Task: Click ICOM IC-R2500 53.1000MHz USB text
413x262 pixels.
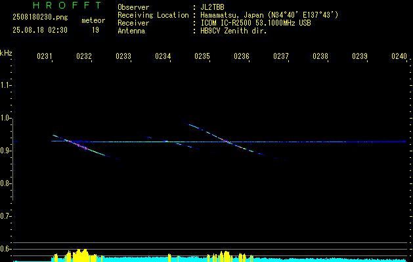Action: [x=256, y=23]
